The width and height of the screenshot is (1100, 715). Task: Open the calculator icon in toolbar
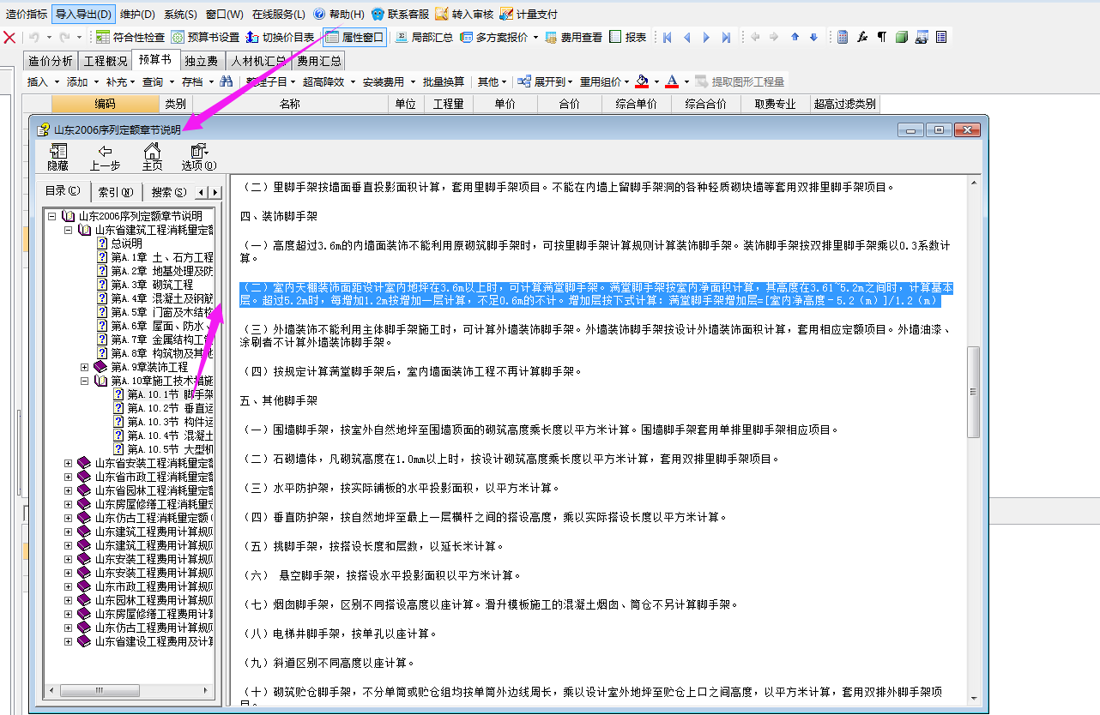843,37
